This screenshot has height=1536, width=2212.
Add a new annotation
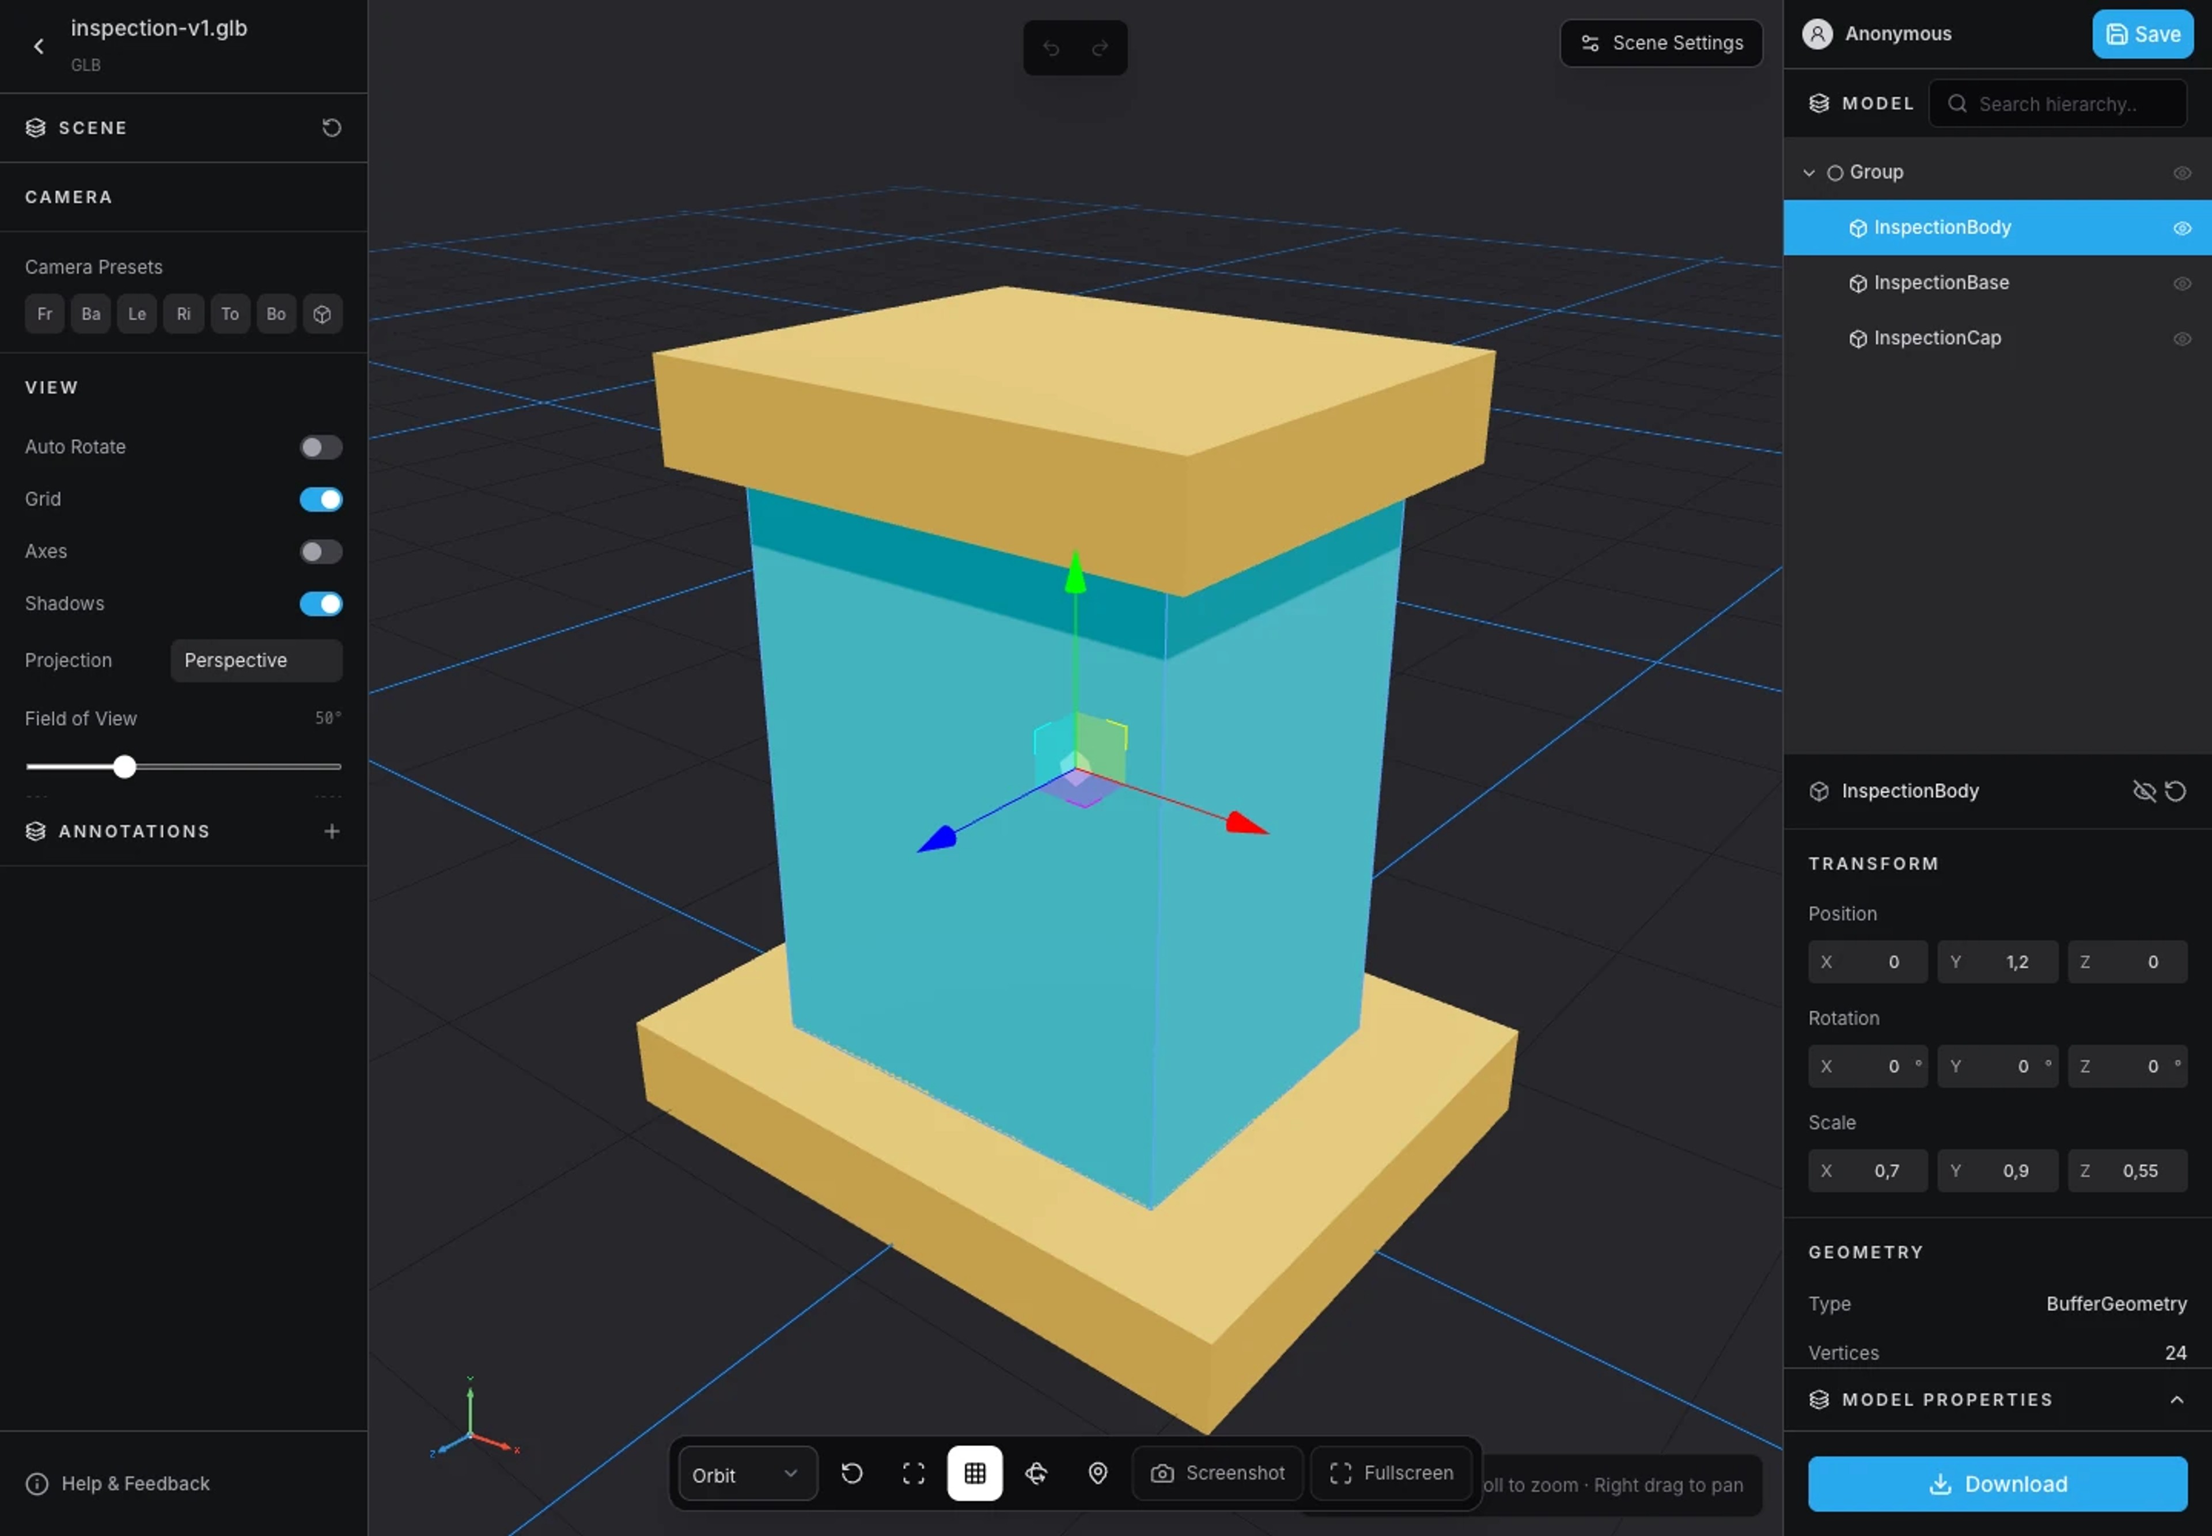(x=331, y=830)
